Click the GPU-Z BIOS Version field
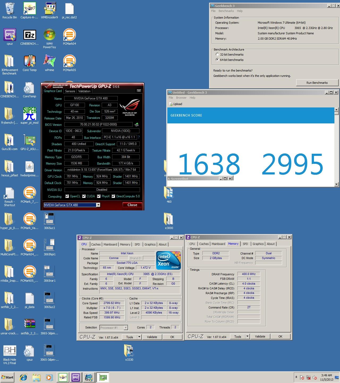 click(98, 124)
